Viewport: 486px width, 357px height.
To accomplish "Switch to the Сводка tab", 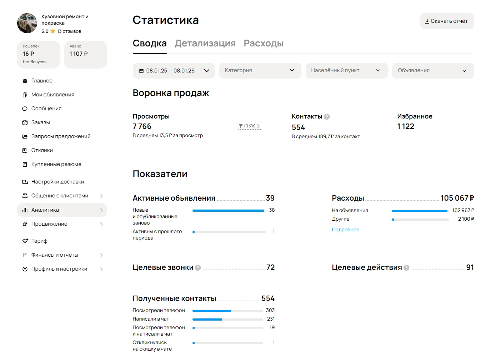I will coord(150,44).
